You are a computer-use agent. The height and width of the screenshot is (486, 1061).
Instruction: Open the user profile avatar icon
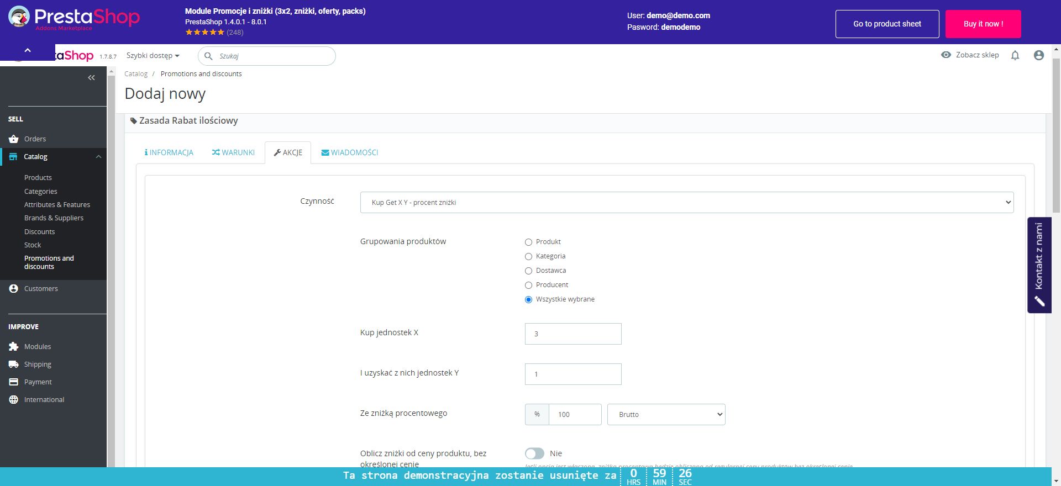click(x=1039, y=55)
